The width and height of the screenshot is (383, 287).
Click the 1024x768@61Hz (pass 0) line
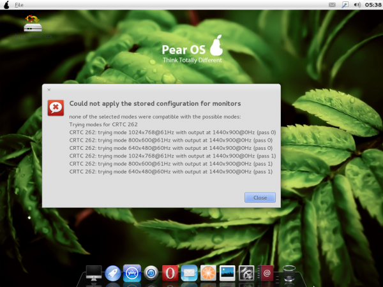click(x=172, y=132)
